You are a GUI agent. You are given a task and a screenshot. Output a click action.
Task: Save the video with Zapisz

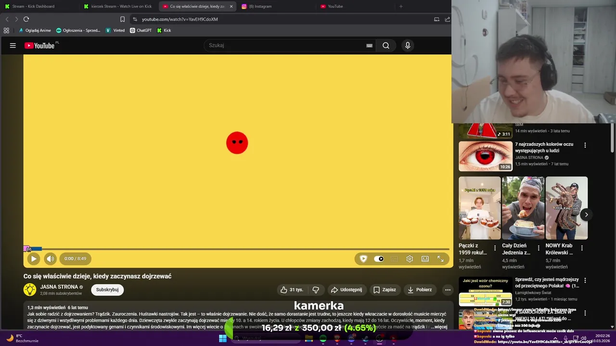pos(385,290)
